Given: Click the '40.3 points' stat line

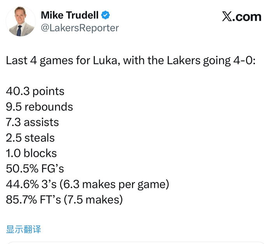Looking at the screenshot, I should pyautogui.click(x=35, y=91).
